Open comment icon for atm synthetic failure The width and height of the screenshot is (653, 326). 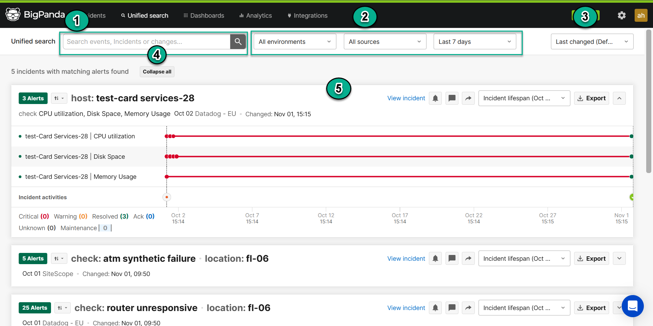452,259
